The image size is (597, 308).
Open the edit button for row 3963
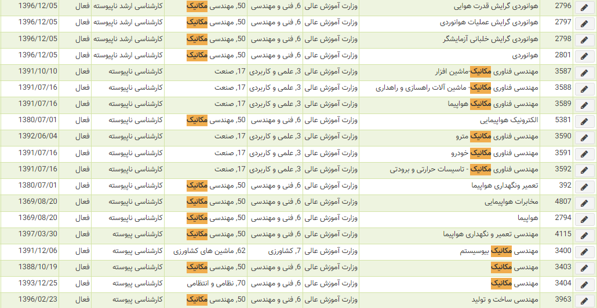pos(584,300)
